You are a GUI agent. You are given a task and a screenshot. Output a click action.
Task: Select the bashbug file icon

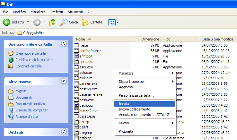coord(76,105)
